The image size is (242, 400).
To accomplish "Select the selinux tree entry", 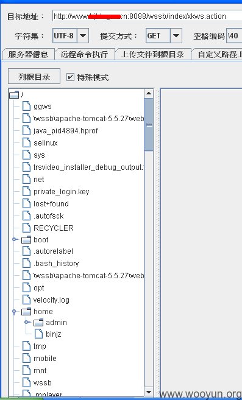I will [46, 143].
